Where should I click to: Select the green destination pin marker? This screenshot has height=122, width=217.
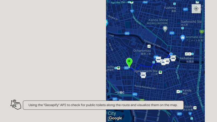click(129, 63)
